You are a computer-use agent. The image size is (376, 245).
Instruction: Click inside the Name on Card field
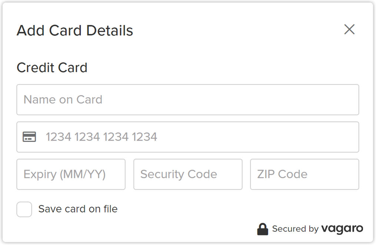pos(187,100)
